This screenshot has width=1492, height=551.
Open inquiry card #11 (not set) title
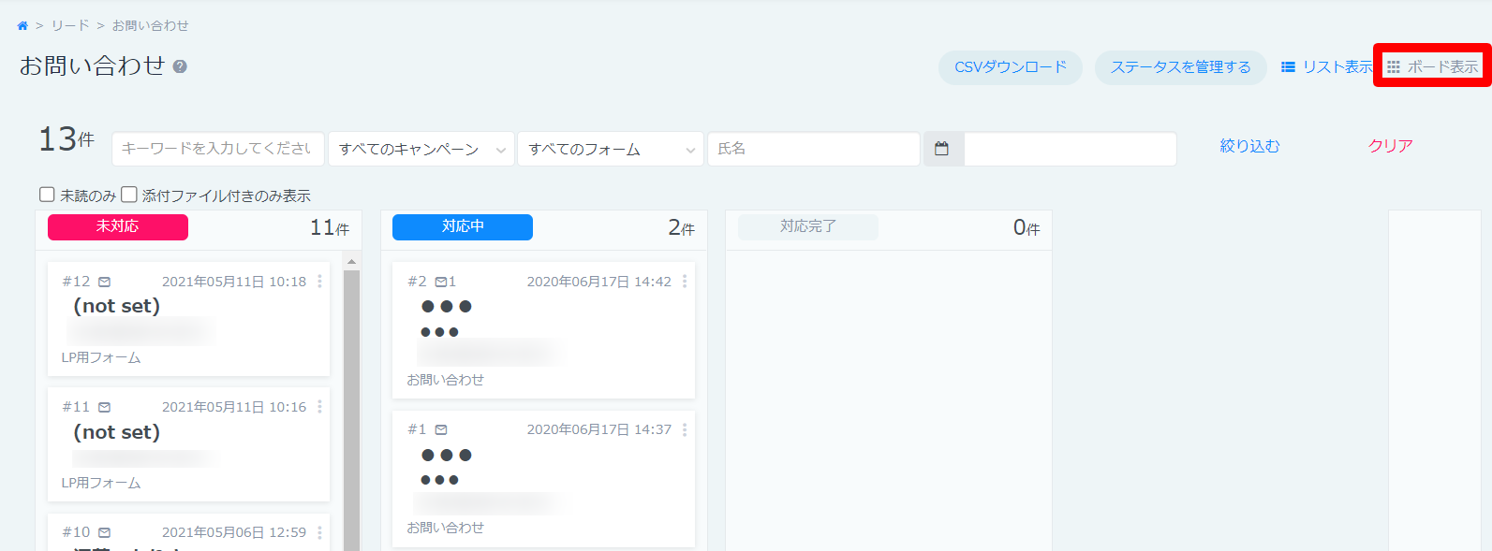pos(117,432)
